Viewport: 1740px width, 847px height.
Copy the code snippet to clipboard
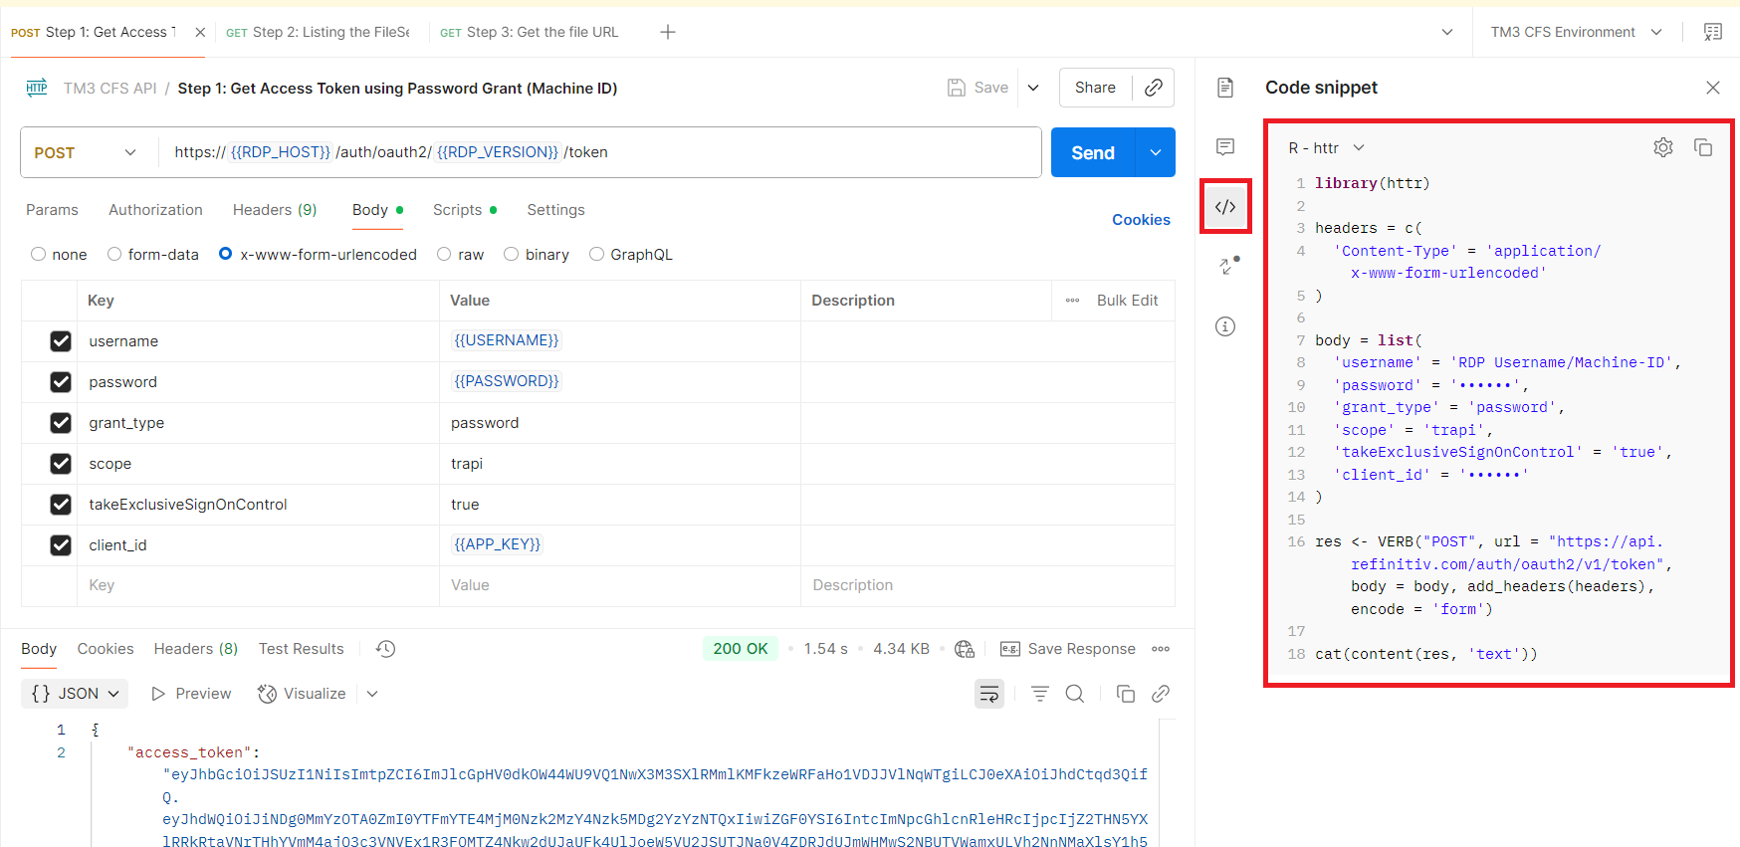point(1703,148)
